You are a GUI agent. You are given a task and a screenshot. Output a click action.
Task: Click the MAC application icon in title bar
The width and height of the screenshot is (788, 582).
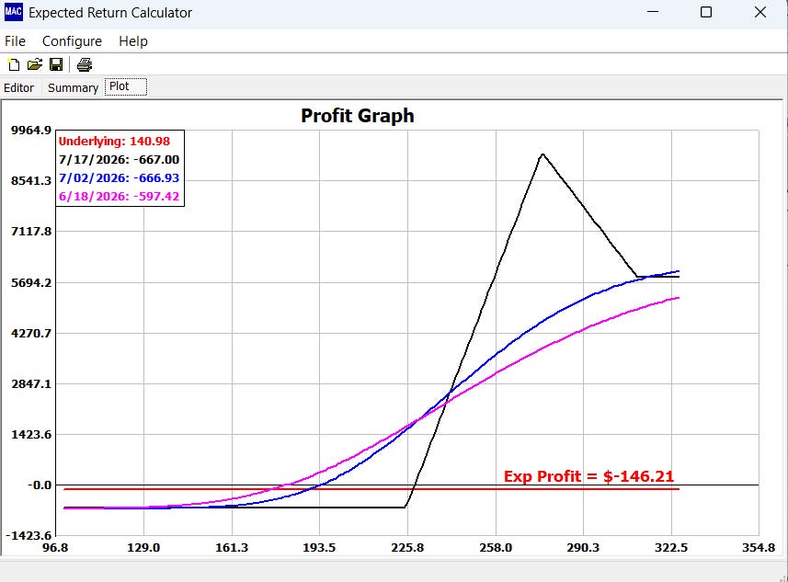(13, 12)
